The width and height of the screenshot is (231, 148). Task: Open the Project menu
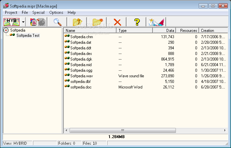[x=11, y=12]
